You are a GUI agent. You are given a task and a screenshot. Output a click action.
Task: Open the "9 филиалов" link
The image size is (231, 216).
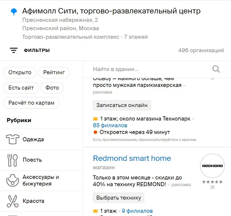137,211
